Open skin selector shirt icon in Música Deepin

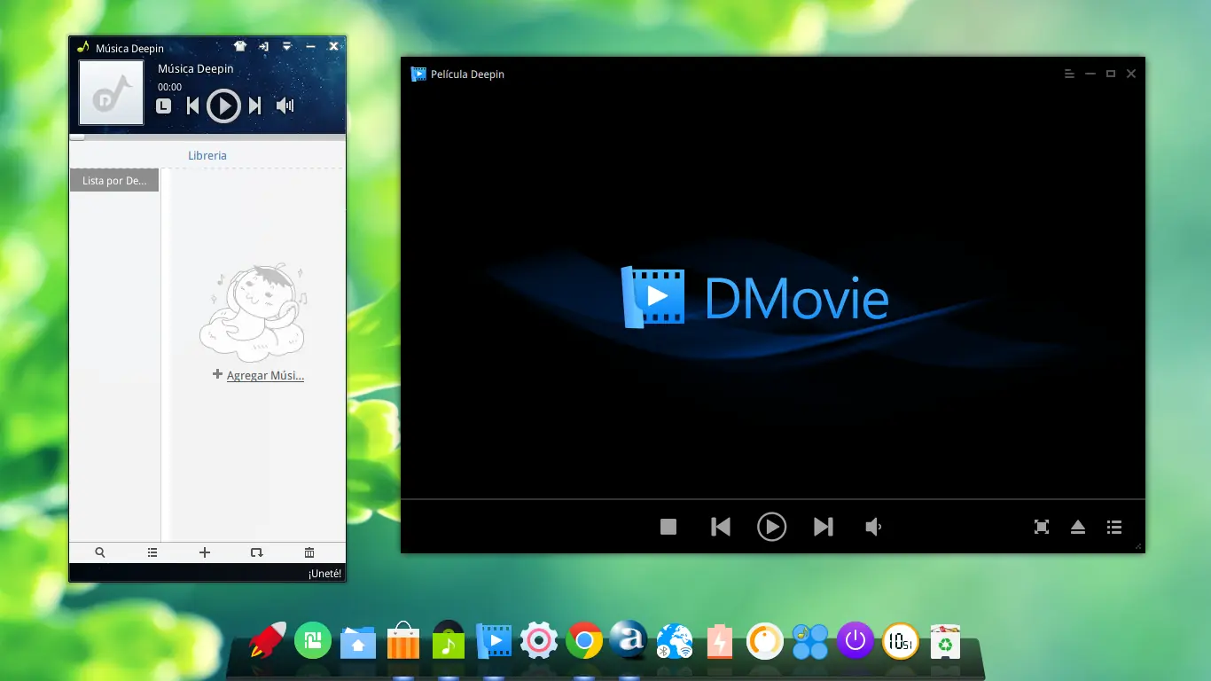240,46
